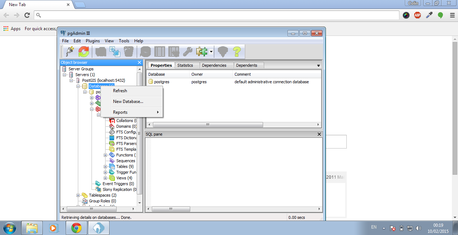The height and width of the screenshot is (235, 458).
Task: Open the Plugins menu in pgAdmin
Action: tap(93, 41)
